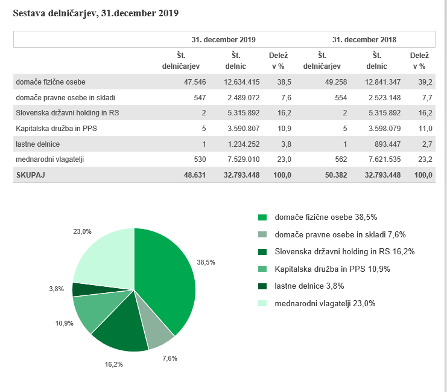Select the share count 12.634.415
This screenshot has height=392, width=447.
coord(241,82)
